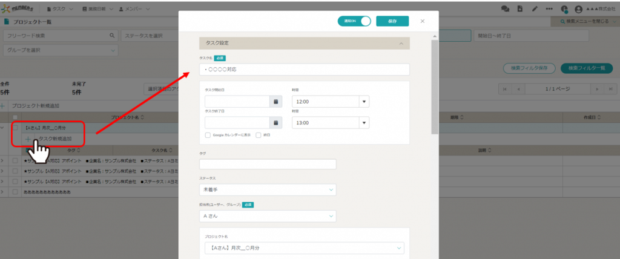Click the 検索フィルタ保存 button
This screenshot has width=620, height=259.
530,68
